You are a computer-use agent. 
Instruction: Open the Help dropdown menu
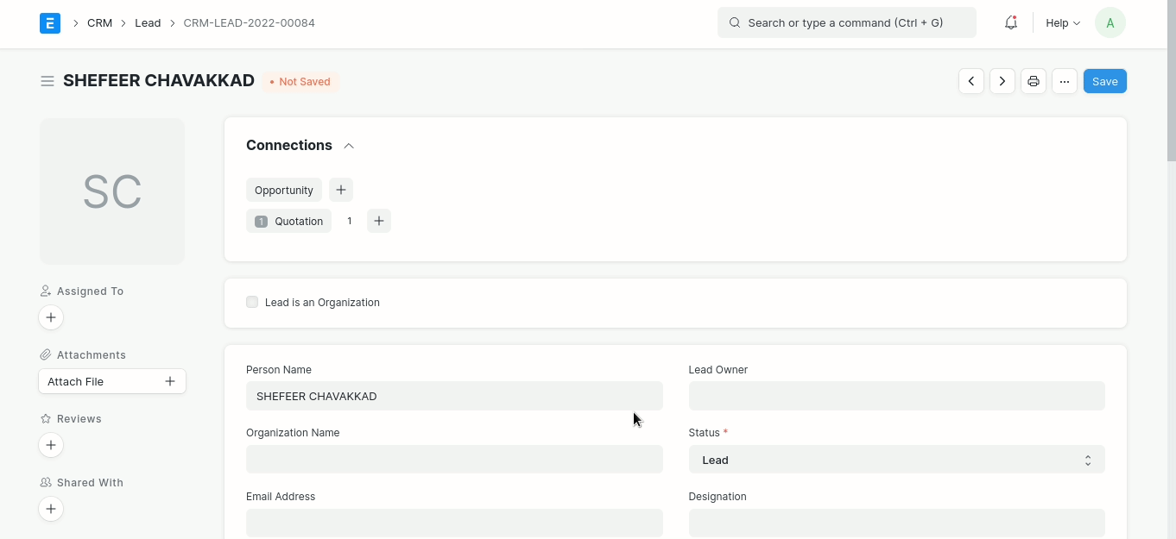tap(1062, 22)
